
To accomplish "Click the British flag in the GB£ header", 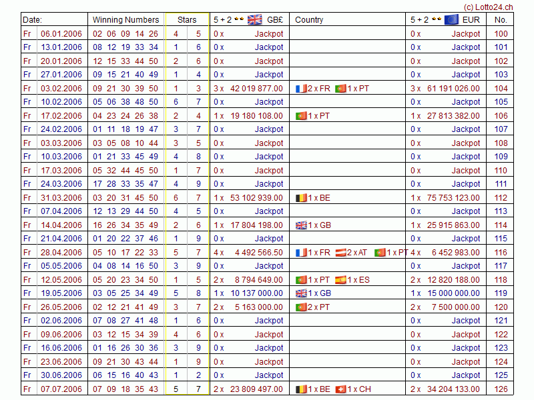I will [x=254, y=19].
